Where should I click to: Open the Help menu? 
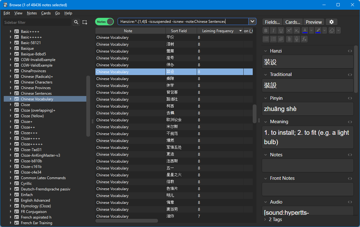coord(68,13)
